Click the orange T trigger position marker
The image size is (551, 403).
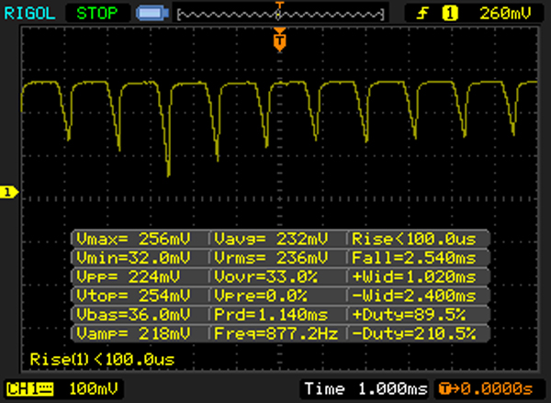tap(280, 40)
